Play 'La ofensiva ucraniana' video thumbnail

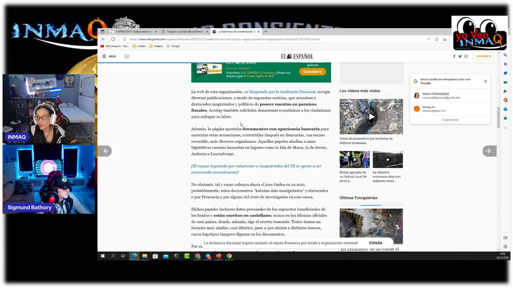(388, 160)
